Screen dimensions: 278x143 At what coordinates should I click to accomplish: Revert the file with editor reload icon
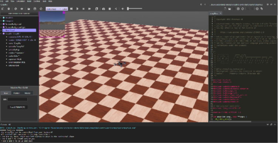(x=243, y=9)
